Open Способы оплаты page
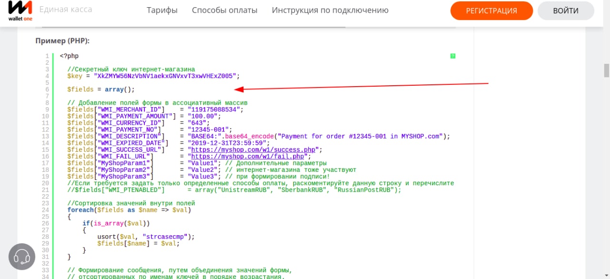The height and width of the screenshot is (279, 610). point(224,10)
